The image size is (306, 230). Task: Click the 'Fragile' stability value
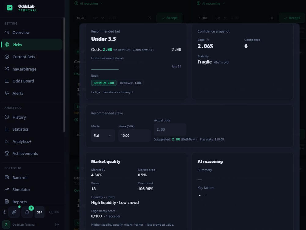pos(204,62)
